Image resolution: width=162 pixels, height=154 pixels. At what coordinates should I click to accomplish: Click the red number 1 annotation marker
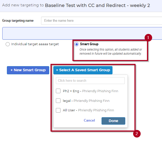pos(148,38)
